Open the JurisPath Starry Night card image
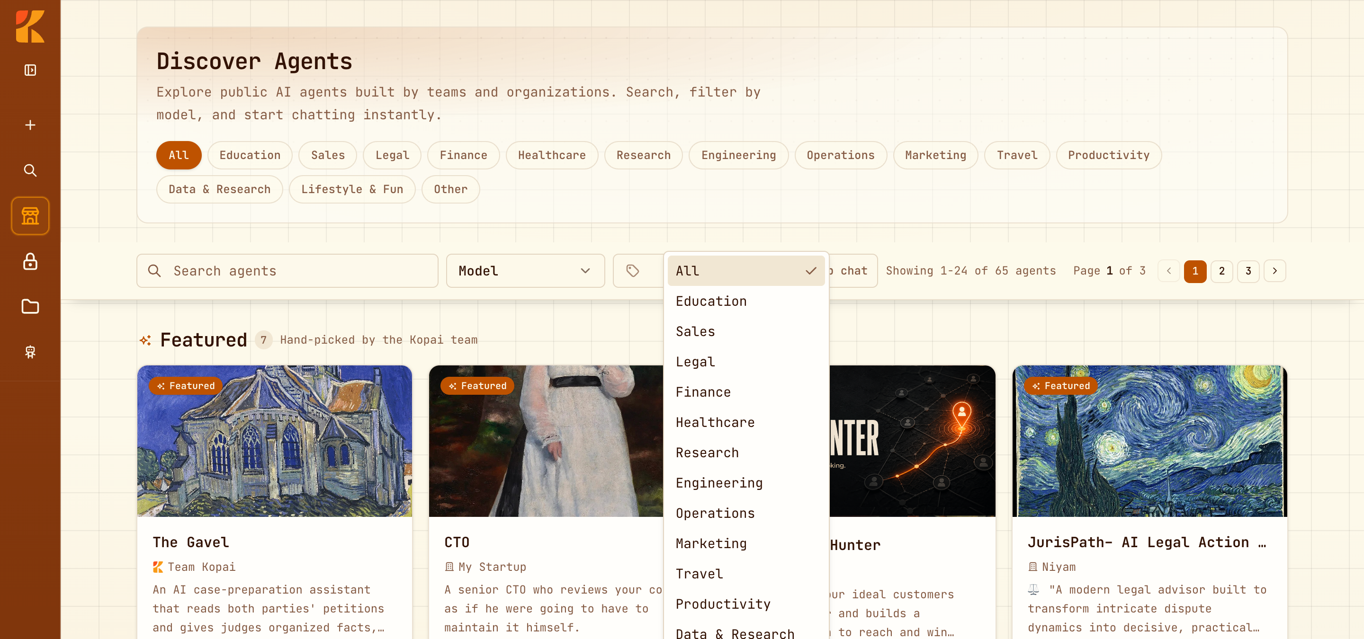Screen dimensions: 1364x639 [x=1149, y=441]
